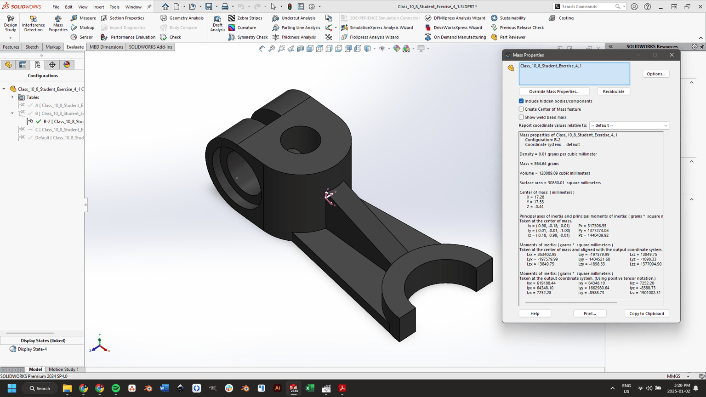Launch the Section Properties tool
This screenshot has height=397, width=706.
(122, 18)
